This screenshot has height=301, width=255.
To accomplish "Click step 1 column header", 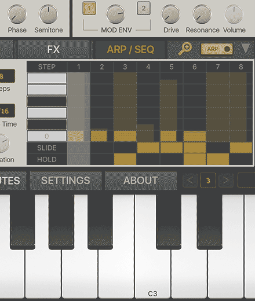I will point(79,67).
